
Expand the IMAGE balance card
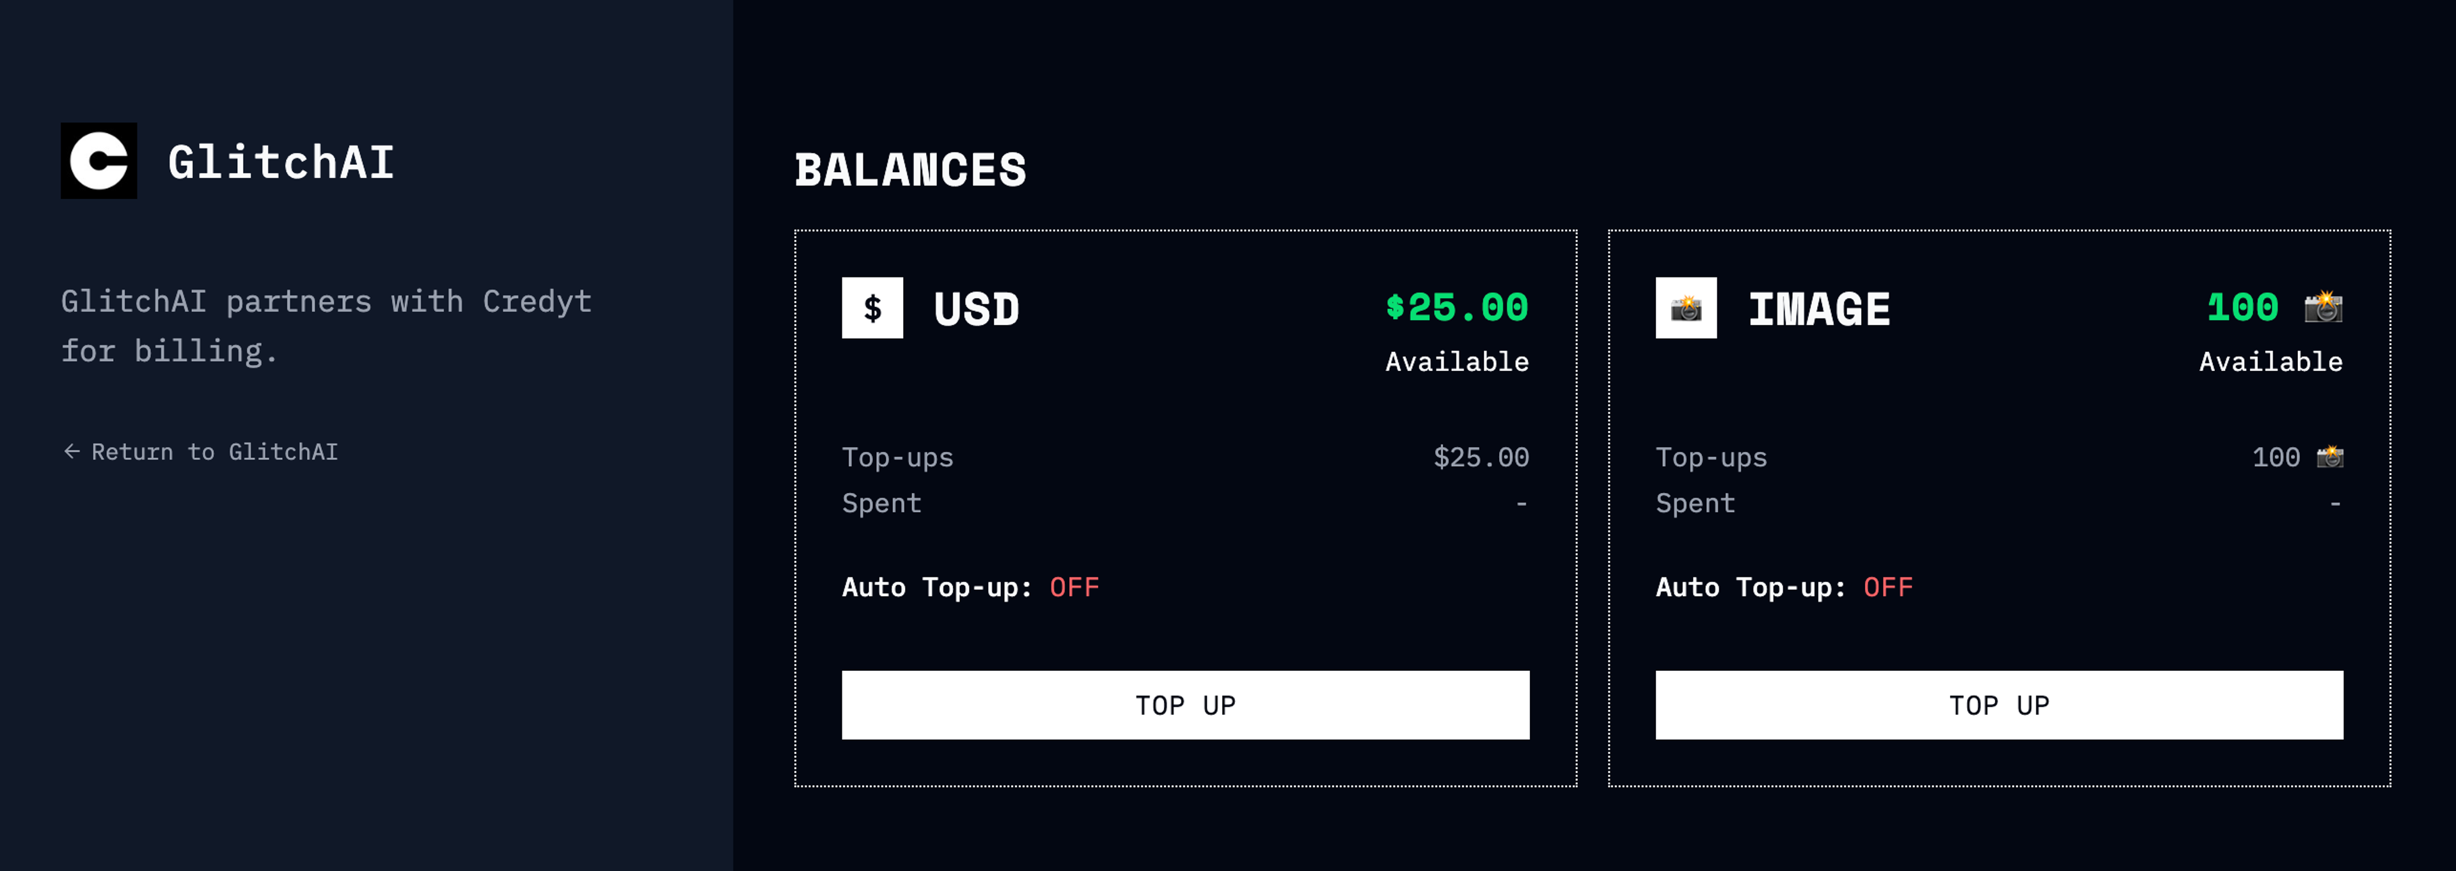[1999, 505]
